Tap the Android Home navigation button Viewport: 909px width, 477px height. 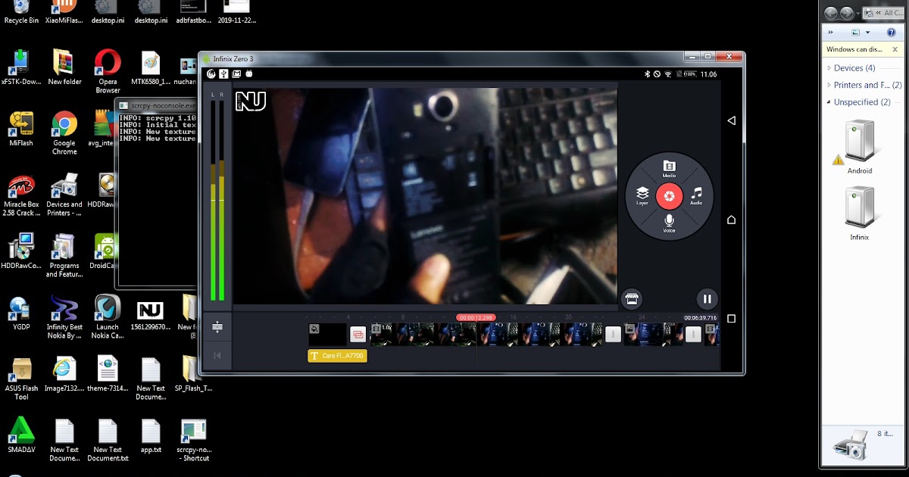point(731,220)
